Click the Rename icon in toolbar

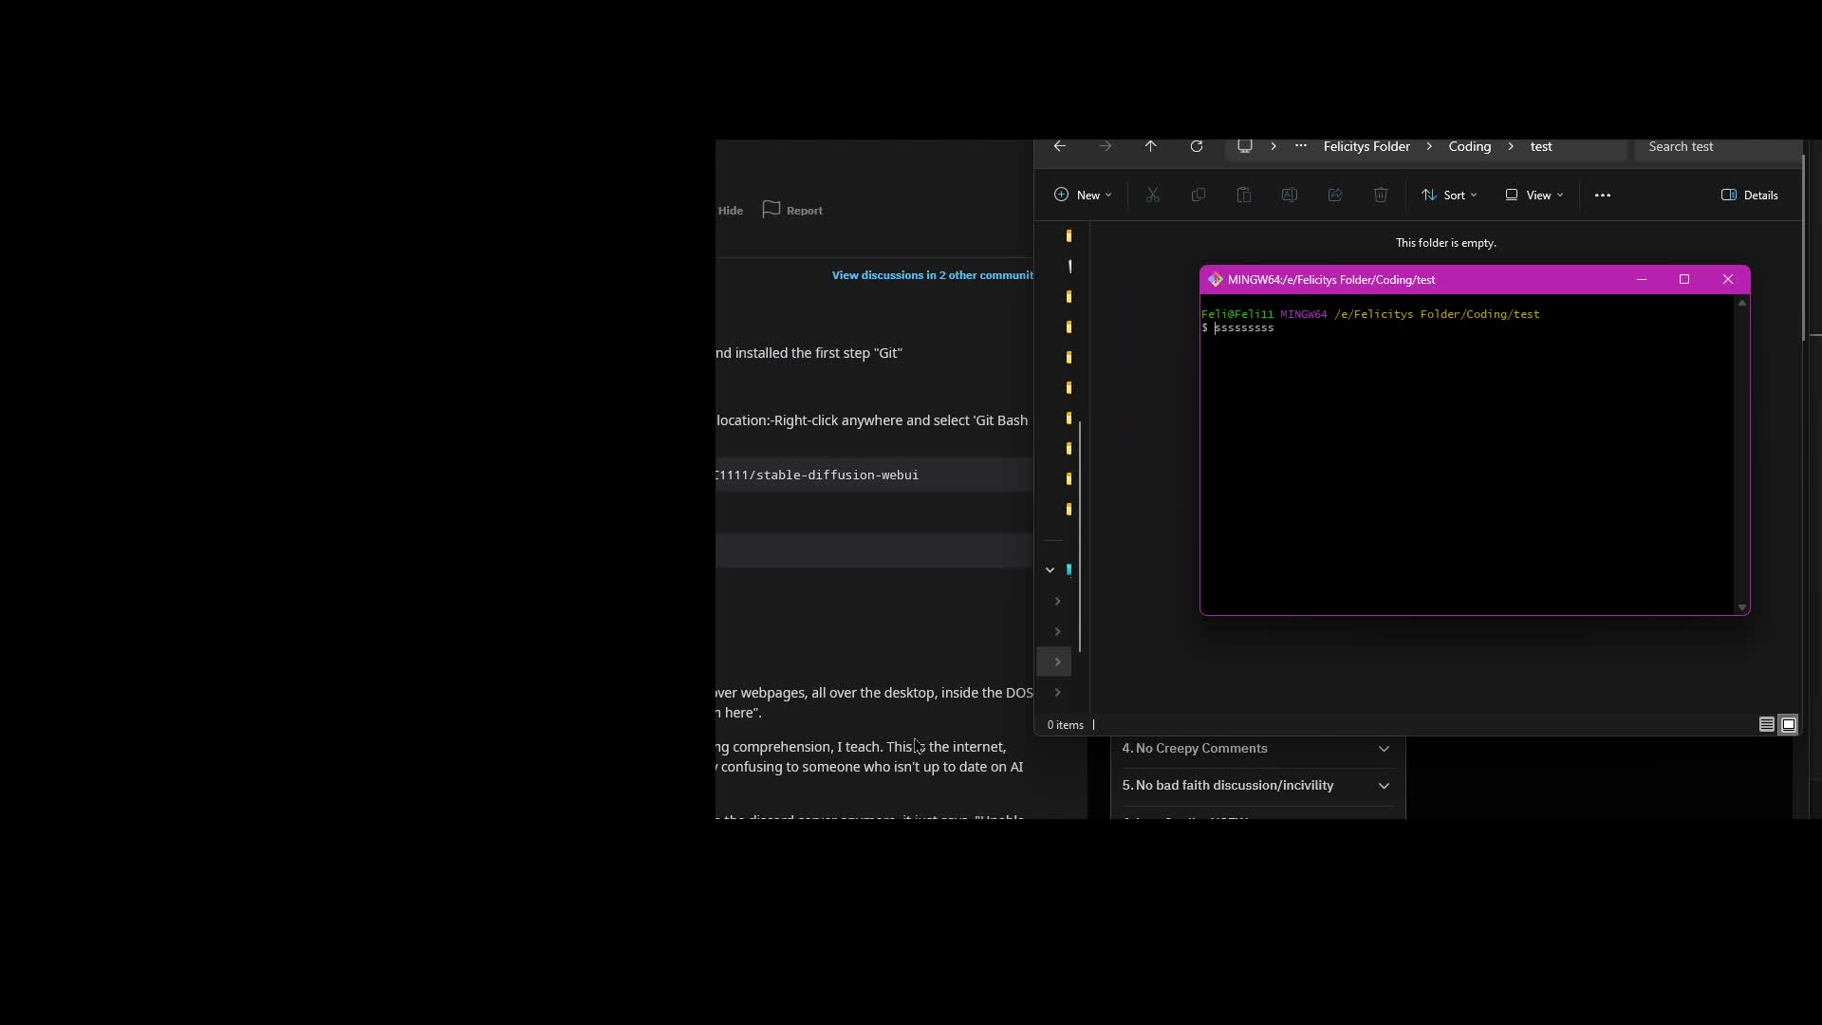click(1290, 195)
